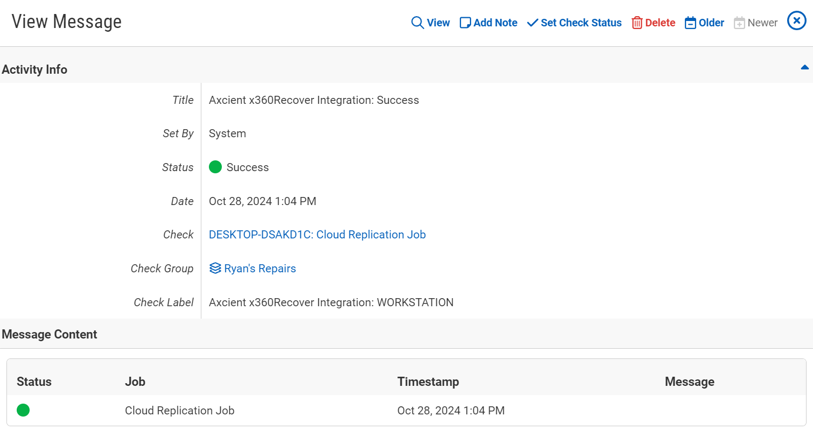Click the greyed Newer calendar icon
This screenshot has width=813, height=430.
point(739,23)
